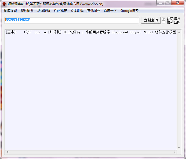
Task: Open the 文本翻译 menu
Action: (x=77, y=11)
